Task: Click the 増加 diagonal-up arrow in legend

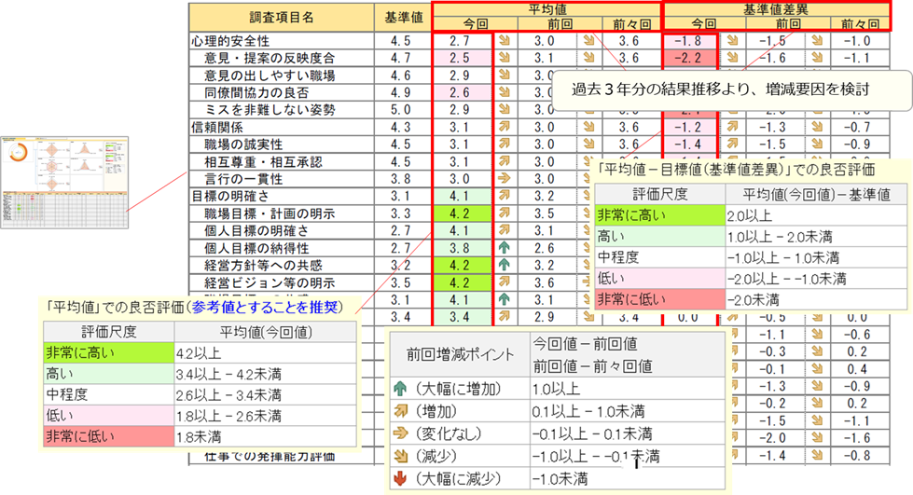Action: click(403, 408)
